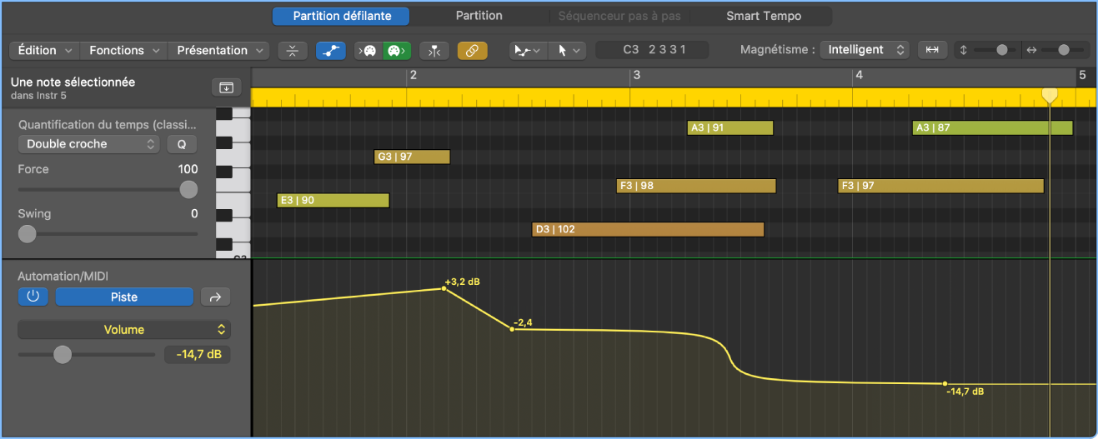Click the MIDI In button
This screenshot has height=439, width=1098.
point(369,51)
